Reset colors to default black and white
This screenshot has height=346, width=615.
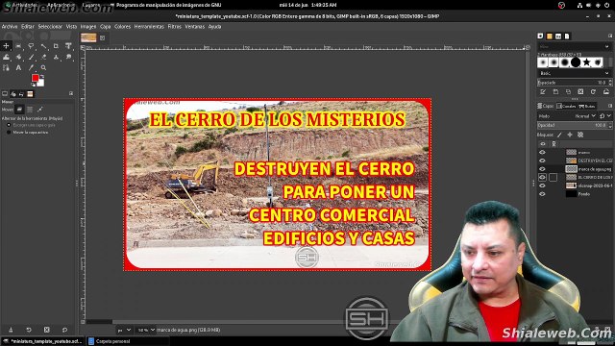click(34, 85)
